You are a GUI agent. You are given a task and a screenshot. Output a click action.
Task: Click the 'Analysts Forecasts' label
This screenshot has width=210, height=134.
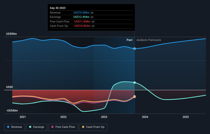coord(149,40)
